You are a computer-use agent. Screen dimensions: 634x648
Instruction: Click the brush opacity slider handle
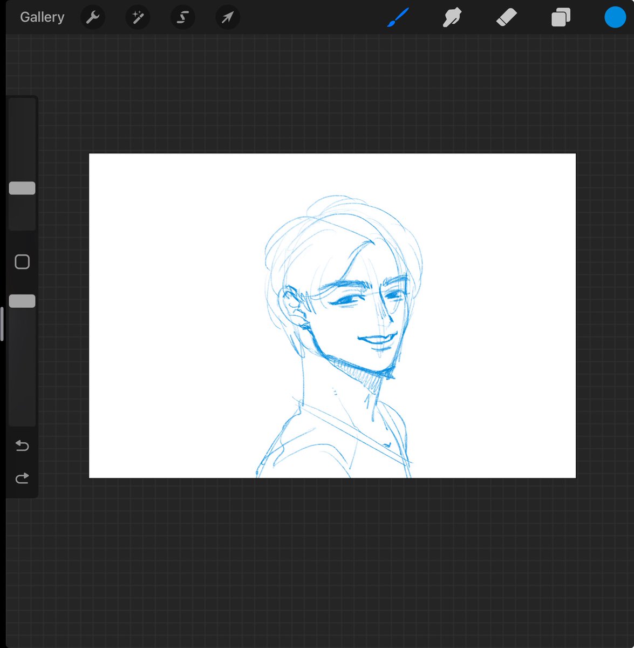coord(22,301)
